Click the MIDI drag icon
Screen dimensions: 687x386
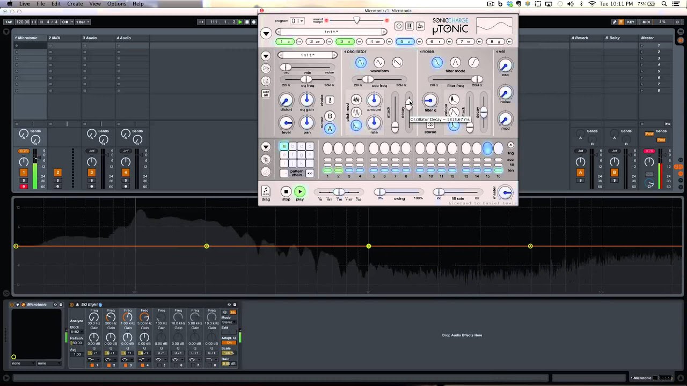click(x=266, y=192)
